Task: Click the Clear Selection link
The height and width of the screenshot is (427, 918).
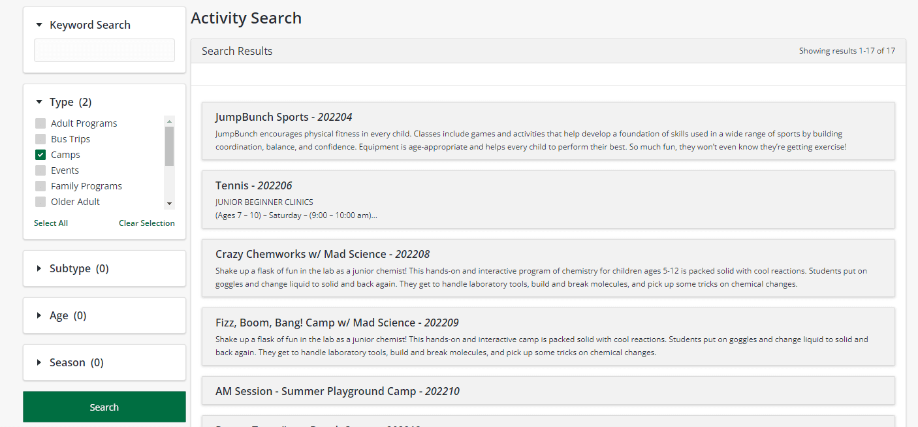Action: point(147,223)
